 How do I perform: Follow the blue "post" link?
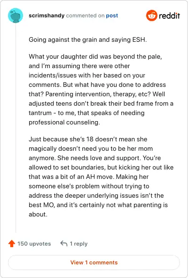[x=112, y=15]
